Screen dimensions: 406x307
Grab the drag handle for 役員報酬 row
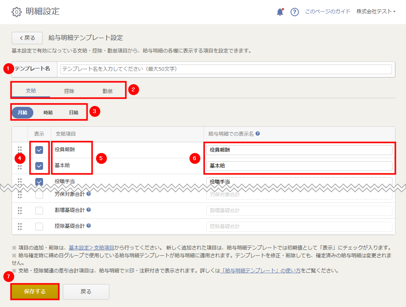(20, 149)
